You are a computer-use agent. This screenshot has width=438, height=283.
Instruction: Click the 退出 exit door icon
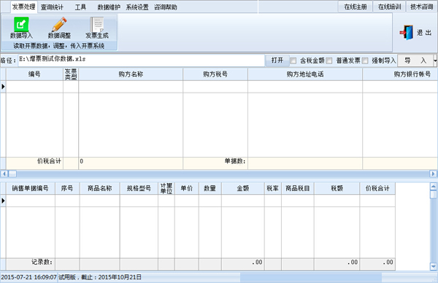(x=407, y=33)
